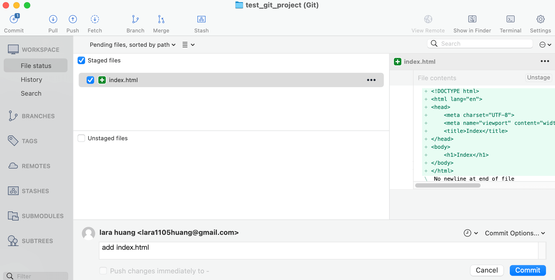Image resolution: width=555 pixels, height=280 pixels.
Task: Open Terminal from the toolbar
Action: 510,20
